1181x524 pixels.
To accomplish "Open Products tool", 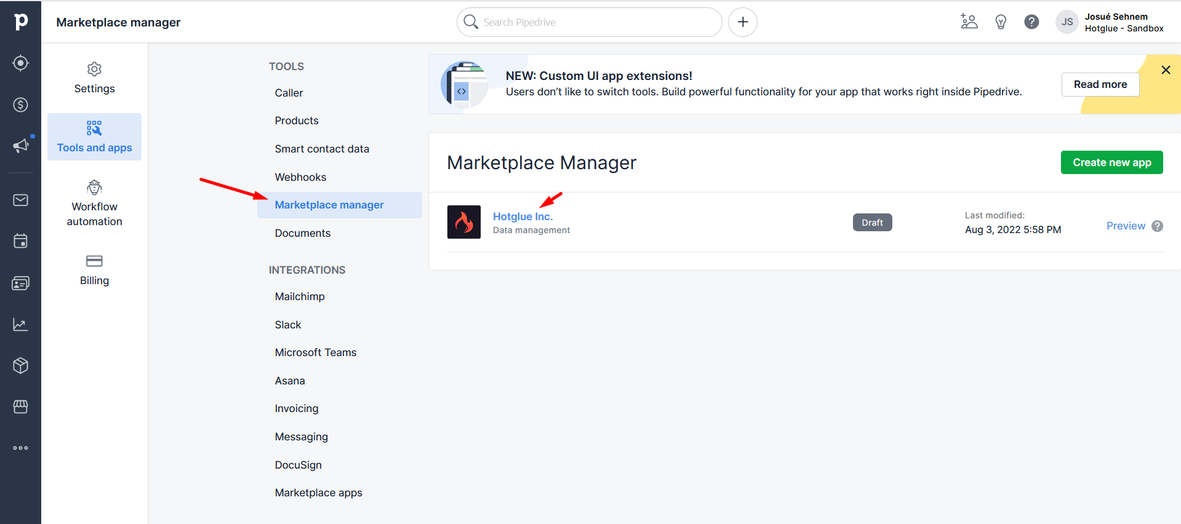I will [x=297, y=121].
